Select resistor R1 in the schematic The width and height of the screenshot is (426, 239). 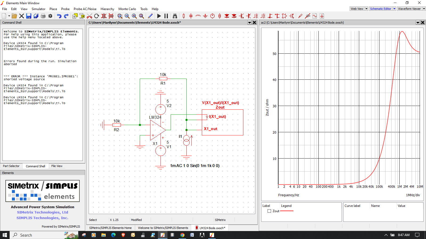163,79
